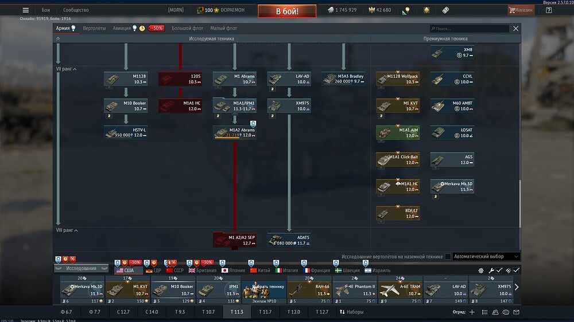Click the plus icon next to Отряд
The width and height of the screenshot is (574, 322).
point(472,312)
